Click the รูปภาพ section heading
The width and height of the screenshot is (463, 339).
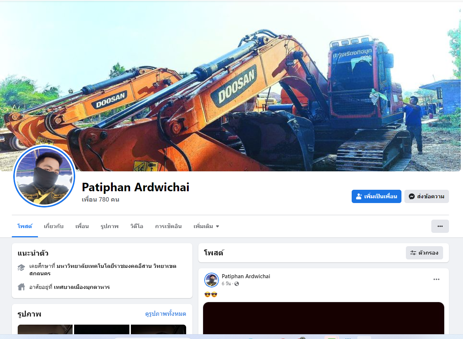(x=29, y=314)
